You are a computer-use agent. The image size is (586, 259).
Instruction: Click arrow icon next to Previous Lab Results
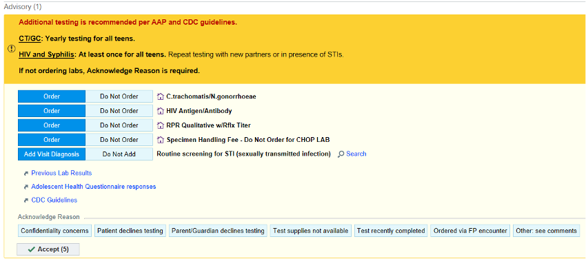[x=26, y=174]
